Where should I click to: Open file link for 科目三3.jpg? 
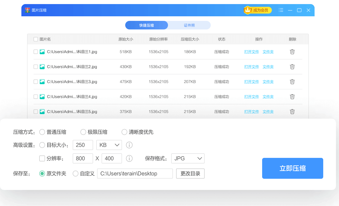pyautogui.click(x=252, y=82)
